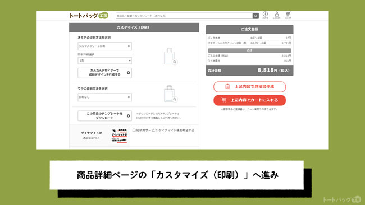The image size is (365, 205).
Task: Zoom the back-side bag preview image
Action: (170, 94)
